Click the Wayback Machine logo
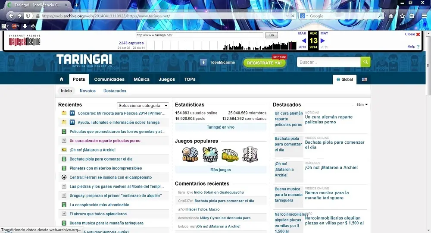 [x=25, y=40]
